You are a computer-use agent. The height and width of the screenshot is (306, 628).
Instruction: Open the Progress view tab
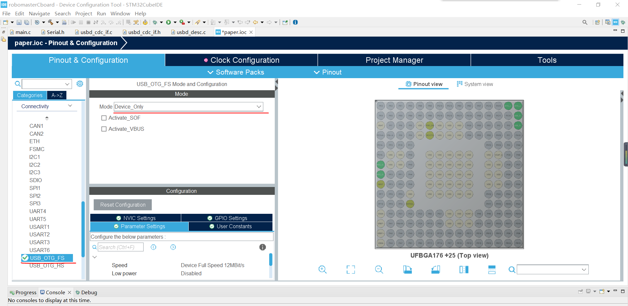[23, 292]
